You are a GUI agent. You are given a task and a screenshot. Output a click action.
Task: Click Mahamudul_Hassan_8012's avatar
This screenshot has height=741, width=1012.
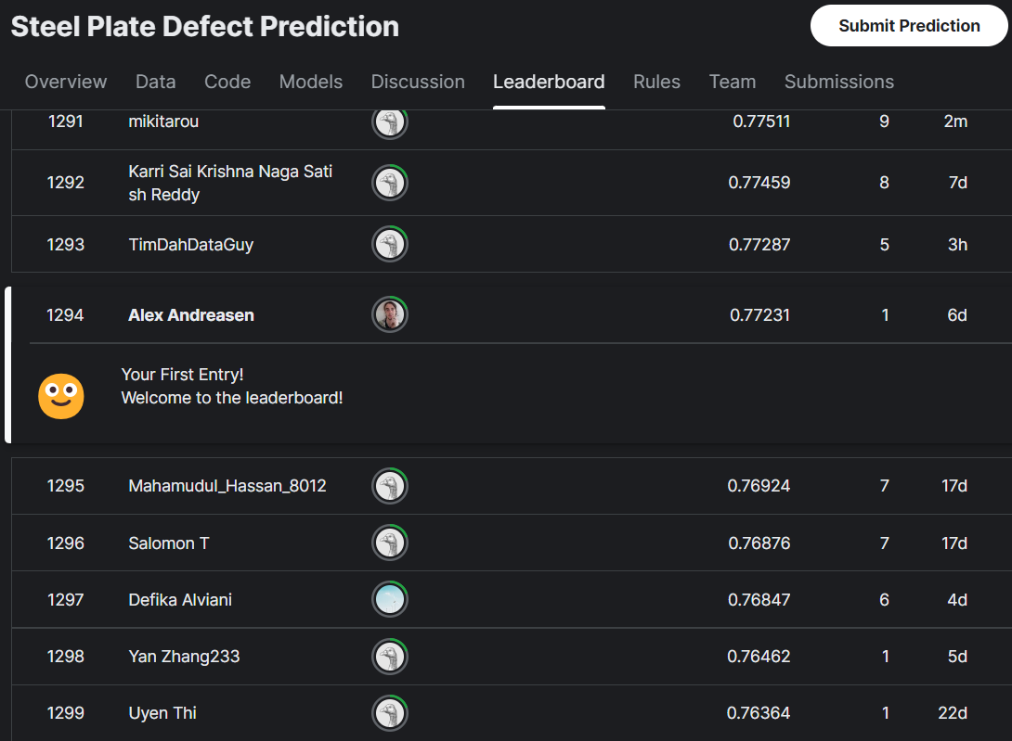(390, 485)
